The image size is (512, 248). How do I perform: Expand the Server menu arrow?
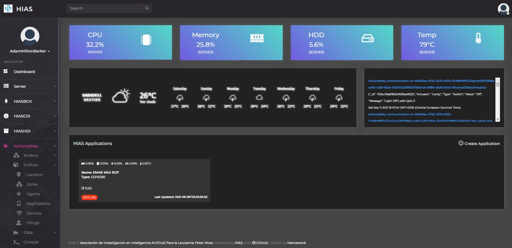[x=55, y=86]
